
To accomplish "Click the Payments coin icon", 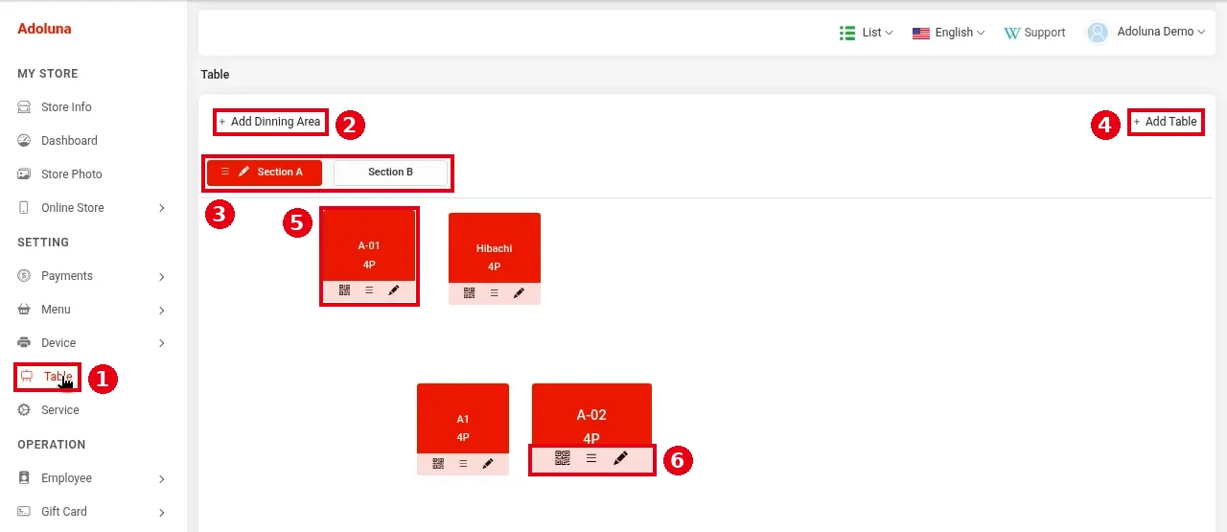I will 24,276.
